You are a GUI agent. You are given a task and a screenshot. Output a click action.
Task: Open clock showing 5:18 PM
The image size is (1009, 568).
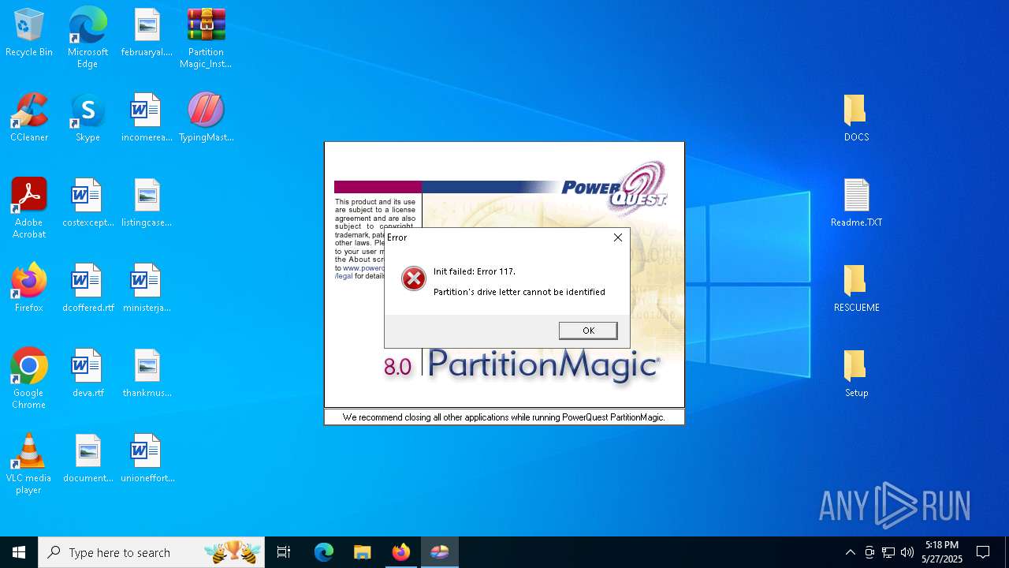pos(942,552)
